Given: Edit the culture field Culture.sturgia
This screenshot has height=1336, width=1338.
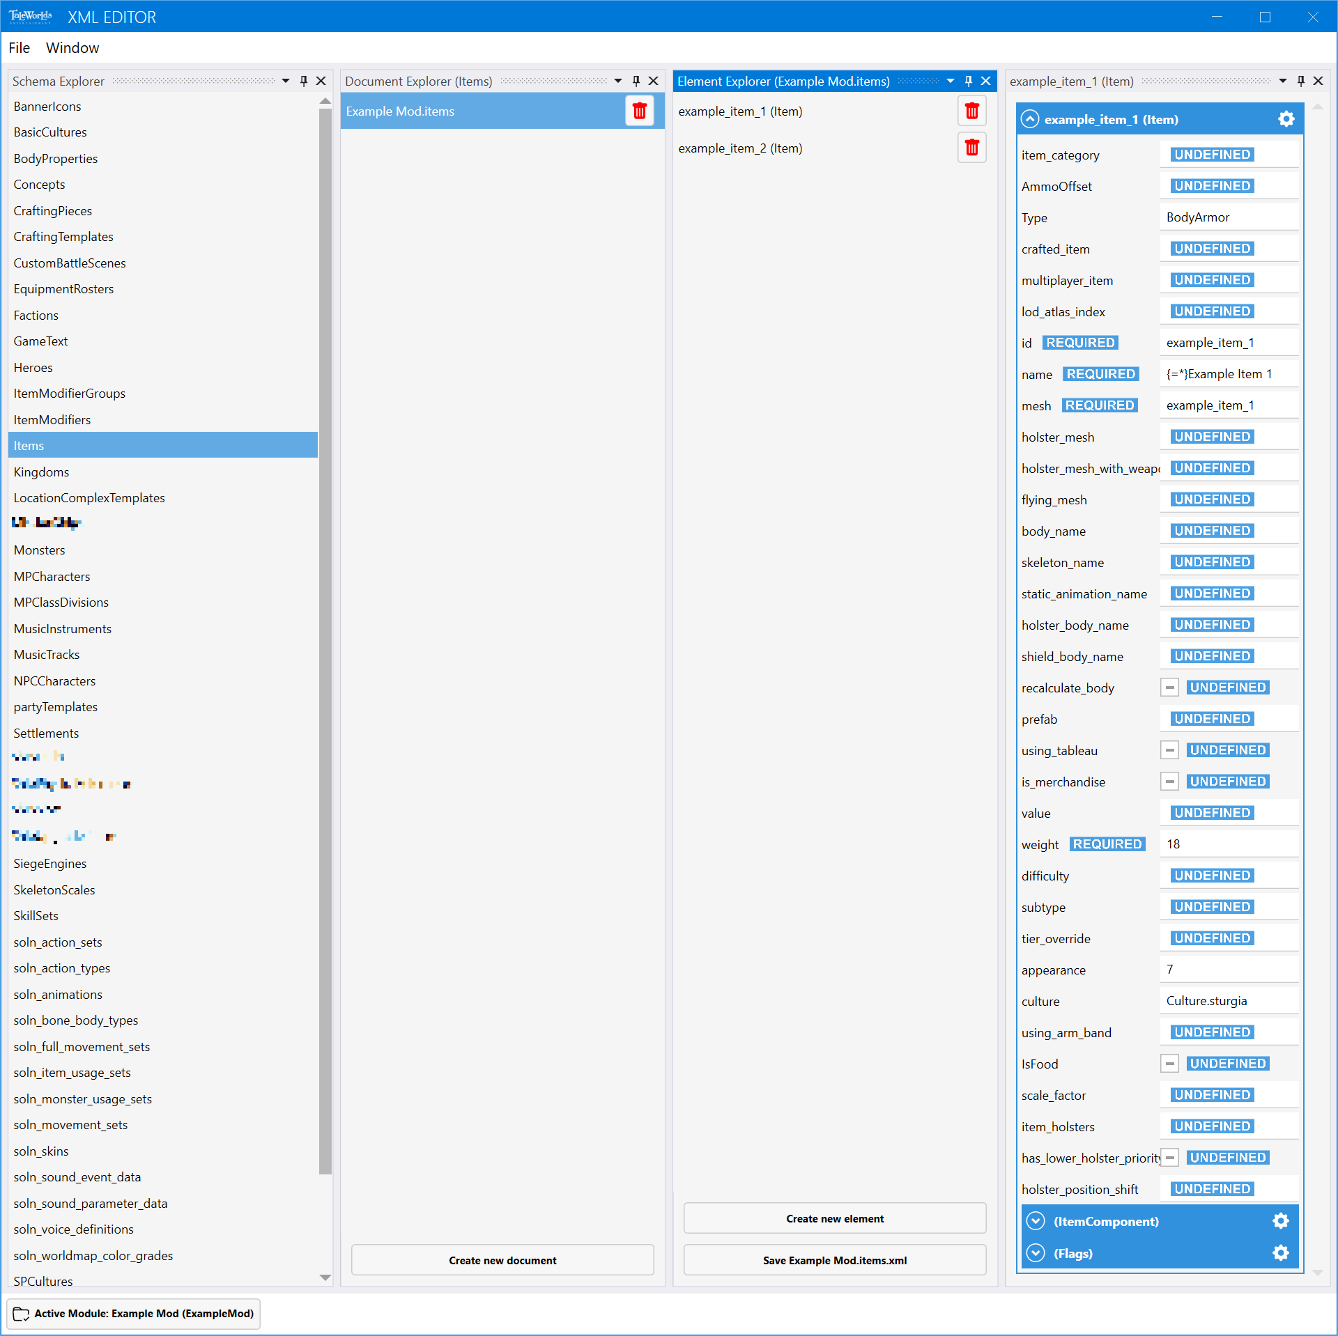Looking at the screenshot, I should click(x=1229, y=1000).
